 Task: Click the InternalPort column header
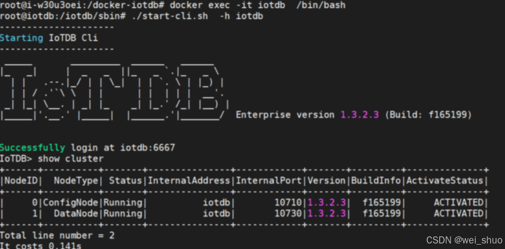[x=268, y=180]
